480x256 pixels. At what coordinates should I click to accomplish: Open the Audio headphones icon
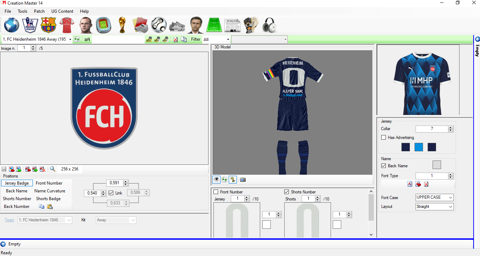[269, 25]
